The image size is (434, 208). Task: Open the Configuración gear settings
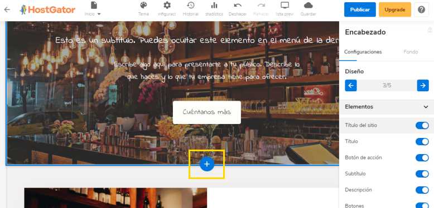[x=167, y=9]
